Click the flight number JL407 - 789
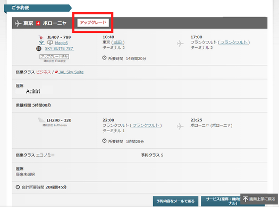 pos(59,37)
